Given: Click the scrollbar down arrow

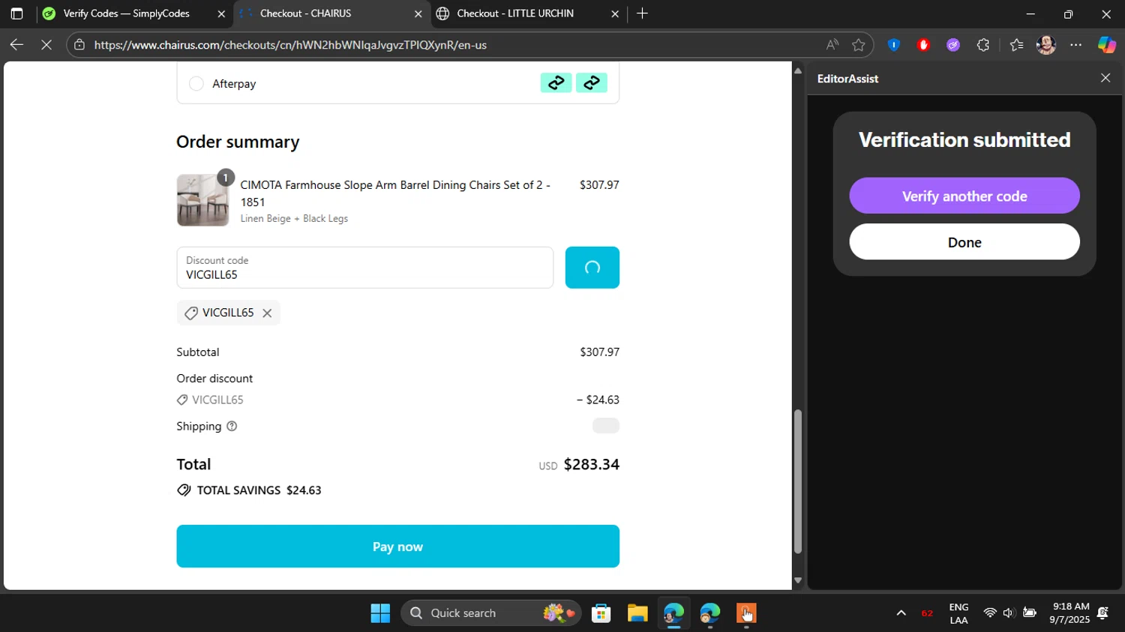Looking at the screenshot, I should click(798, 580).
